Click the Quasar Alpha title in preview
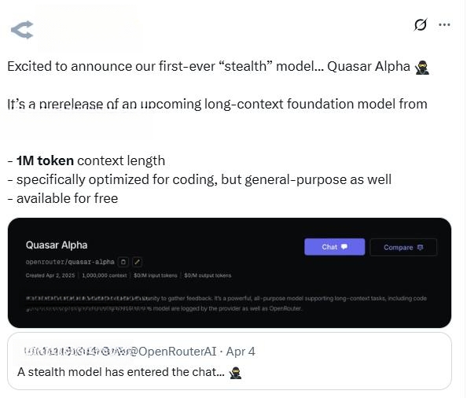This screenshot has width=467, height=398. point(57,245)
